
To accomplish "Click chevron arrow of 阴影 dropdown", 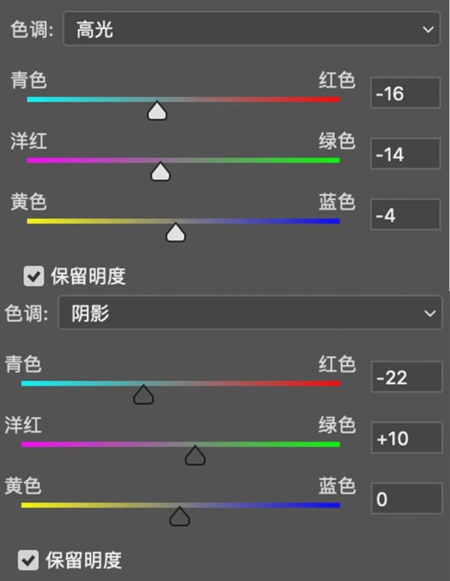I will pos(429,313).
